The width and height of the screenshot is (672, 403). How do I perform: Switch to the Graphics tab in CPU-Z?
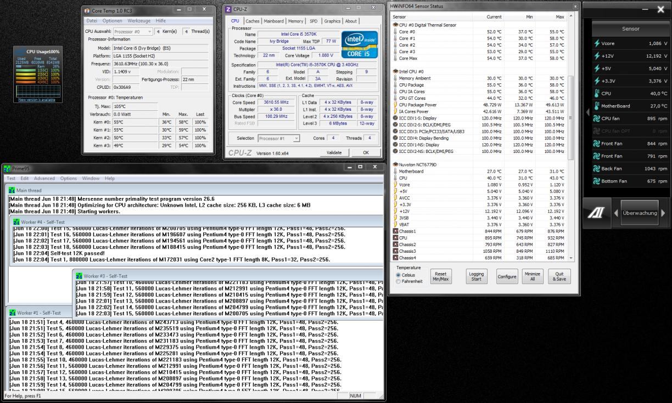(332, 21)
